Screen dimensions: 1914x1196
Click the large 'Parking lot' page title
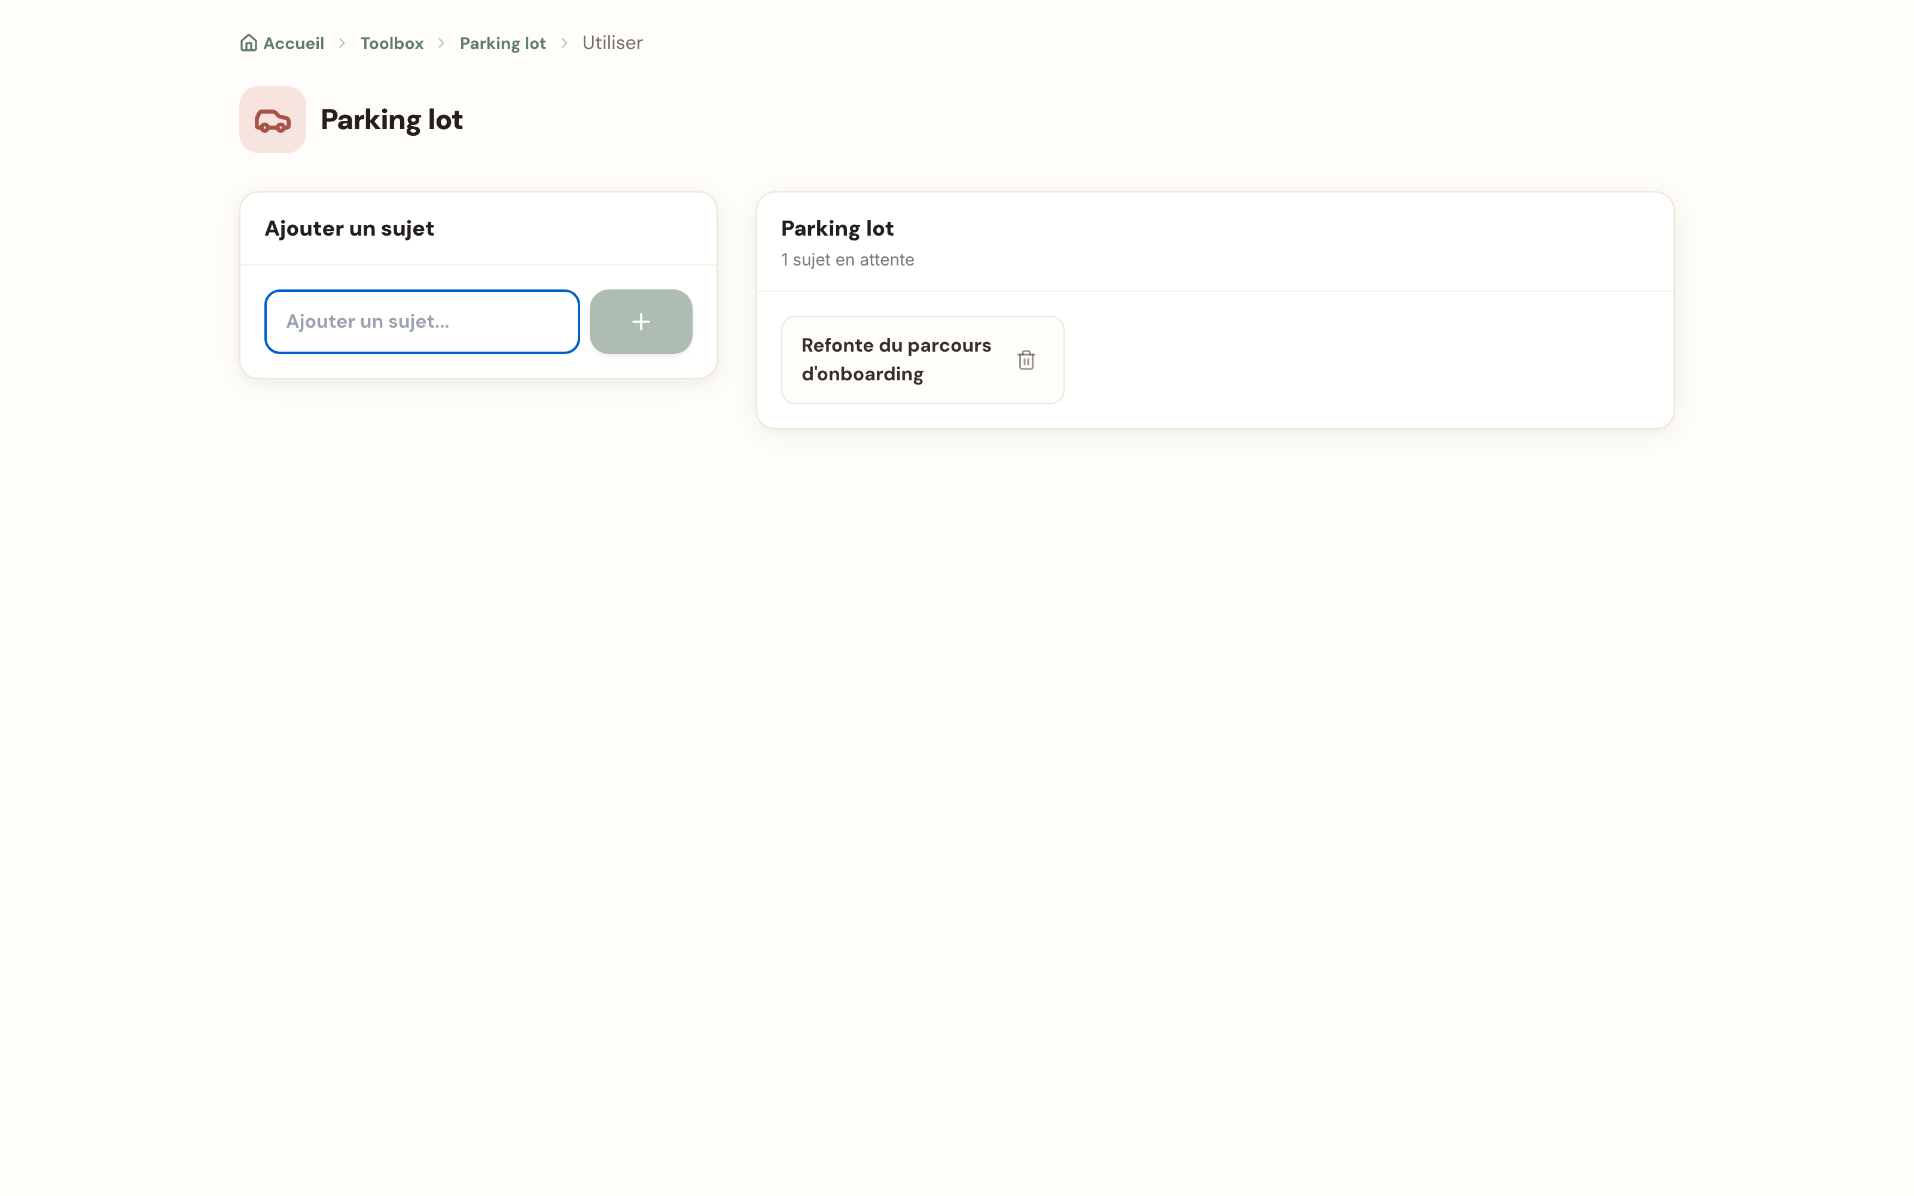point(392,120)
